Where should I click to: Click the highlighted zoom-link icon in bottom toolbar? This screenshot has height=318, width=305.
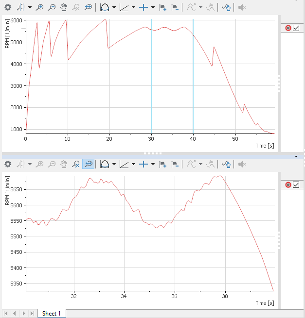click(x=88, y=164)
